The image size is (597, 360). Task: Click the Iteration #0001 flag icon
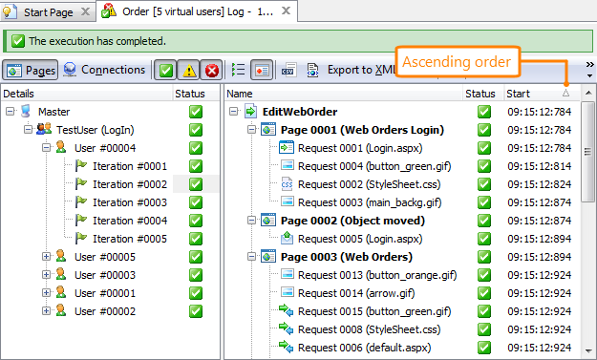[81, 166]
